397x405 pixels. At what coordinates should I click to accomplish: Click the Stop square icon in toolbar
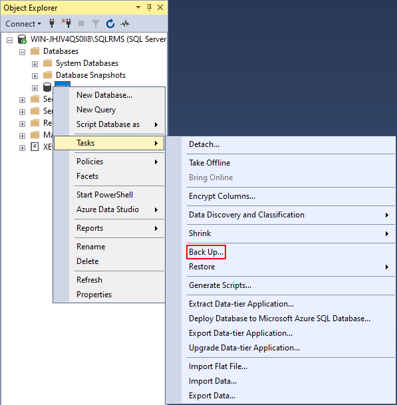[x=81, y=23]
